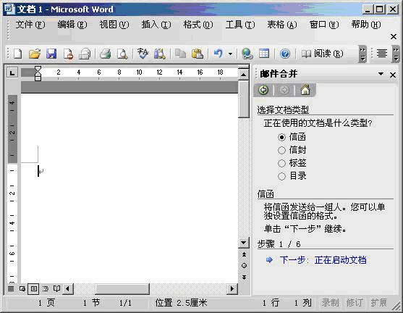Image resolution: width=403 pixels, height=313 pixels.
Task: Go to the task pane home icon
Action: point(305,90)
